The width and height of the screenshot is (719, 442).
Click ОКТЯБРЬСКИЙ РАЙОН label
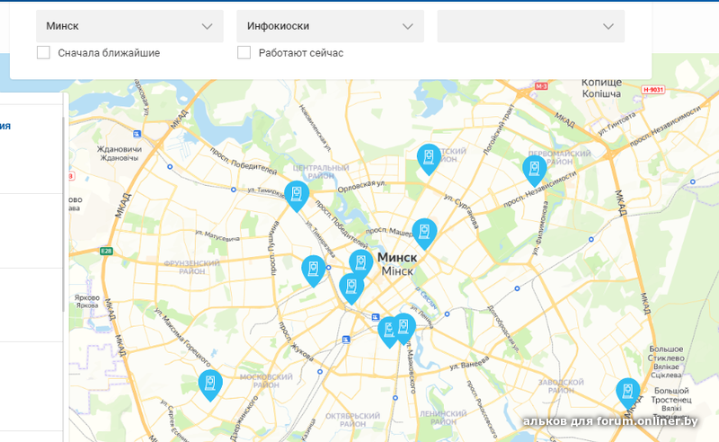(352, 420)
